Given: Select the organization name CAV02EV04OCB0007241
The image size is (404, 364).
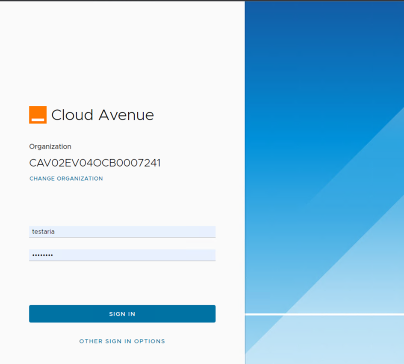Looking at the screenshot, I should pos(95,163).
